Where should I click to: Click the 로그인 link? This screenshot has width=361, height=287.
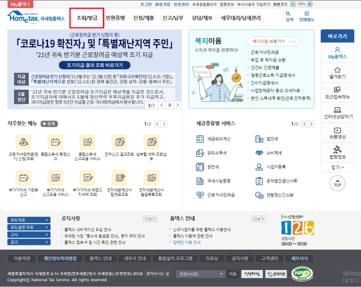146,4
